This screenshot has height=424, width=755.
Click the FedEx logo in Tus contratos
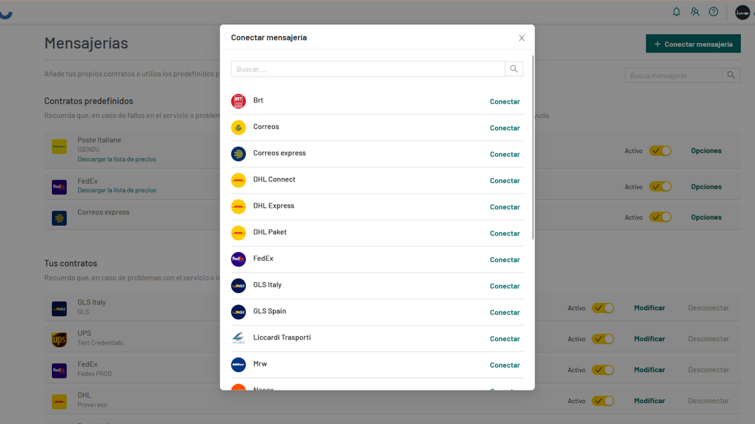(x=59, y=370)
